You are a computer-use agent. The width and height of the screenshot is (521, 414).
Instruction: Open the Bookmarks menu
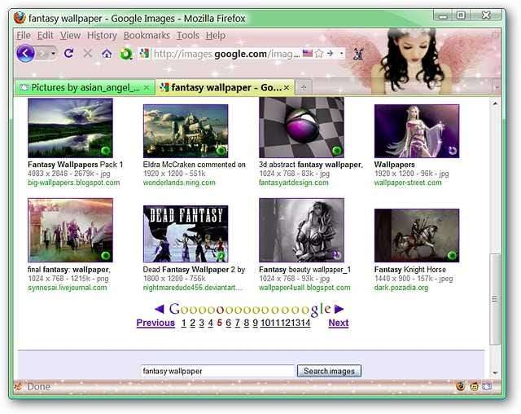(x=147, y=35)
